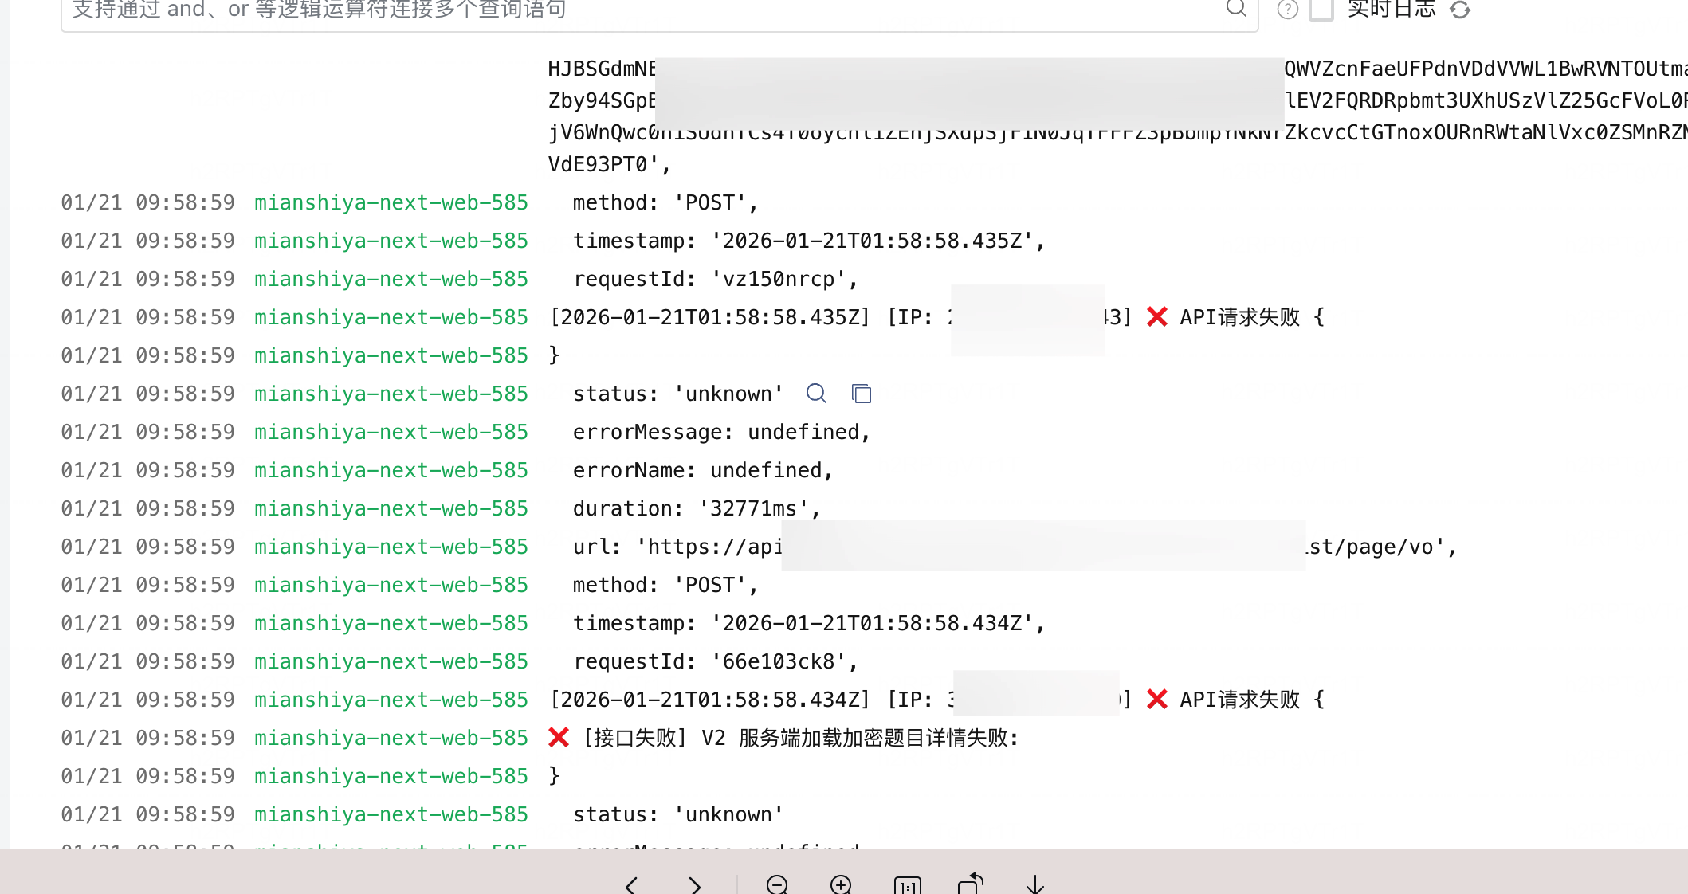
Task: Enable the 实时日志 checkbox
Action: click(1321, 10)
